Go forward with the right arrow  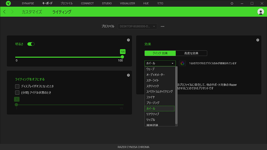12,12
